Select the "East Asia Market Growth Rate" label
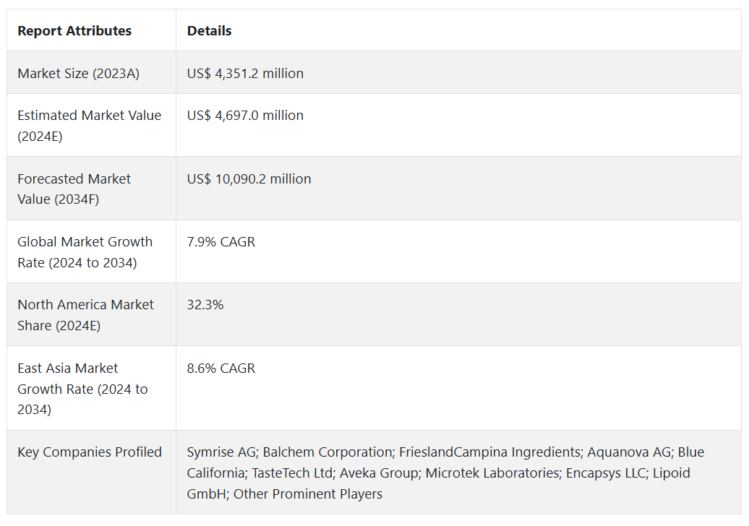 (x=82, y=389)
